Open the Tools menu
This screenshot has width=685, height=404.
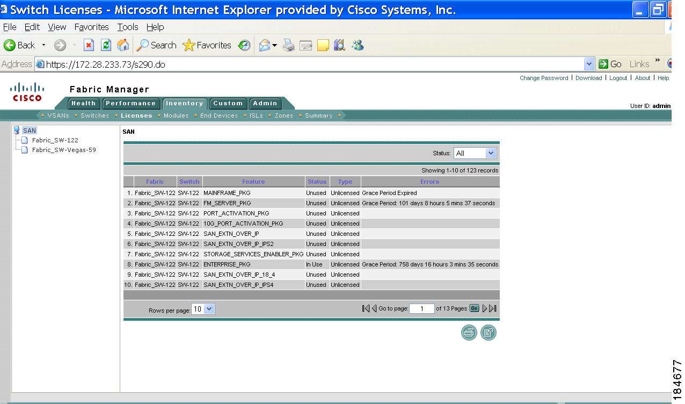tap(127, 27)
